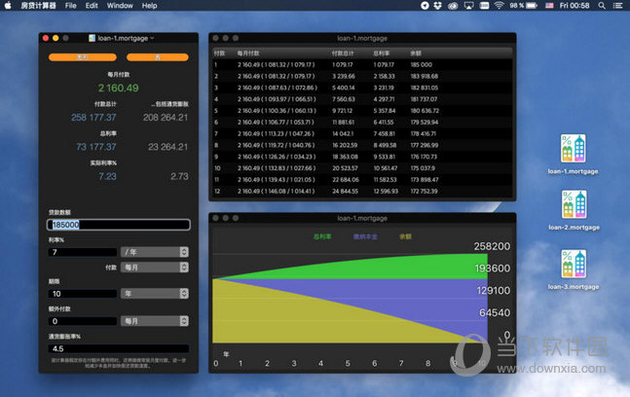Image resolution: width=630 pixels, height=397 pixels.
Task: Click the 73 177.37 total interest value
Action: tap(96, 147)
